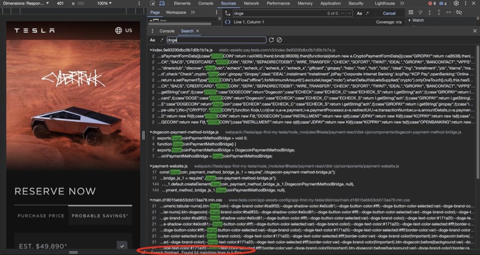
Task: Cancel the find in file bar
Action: coord(389,13)
